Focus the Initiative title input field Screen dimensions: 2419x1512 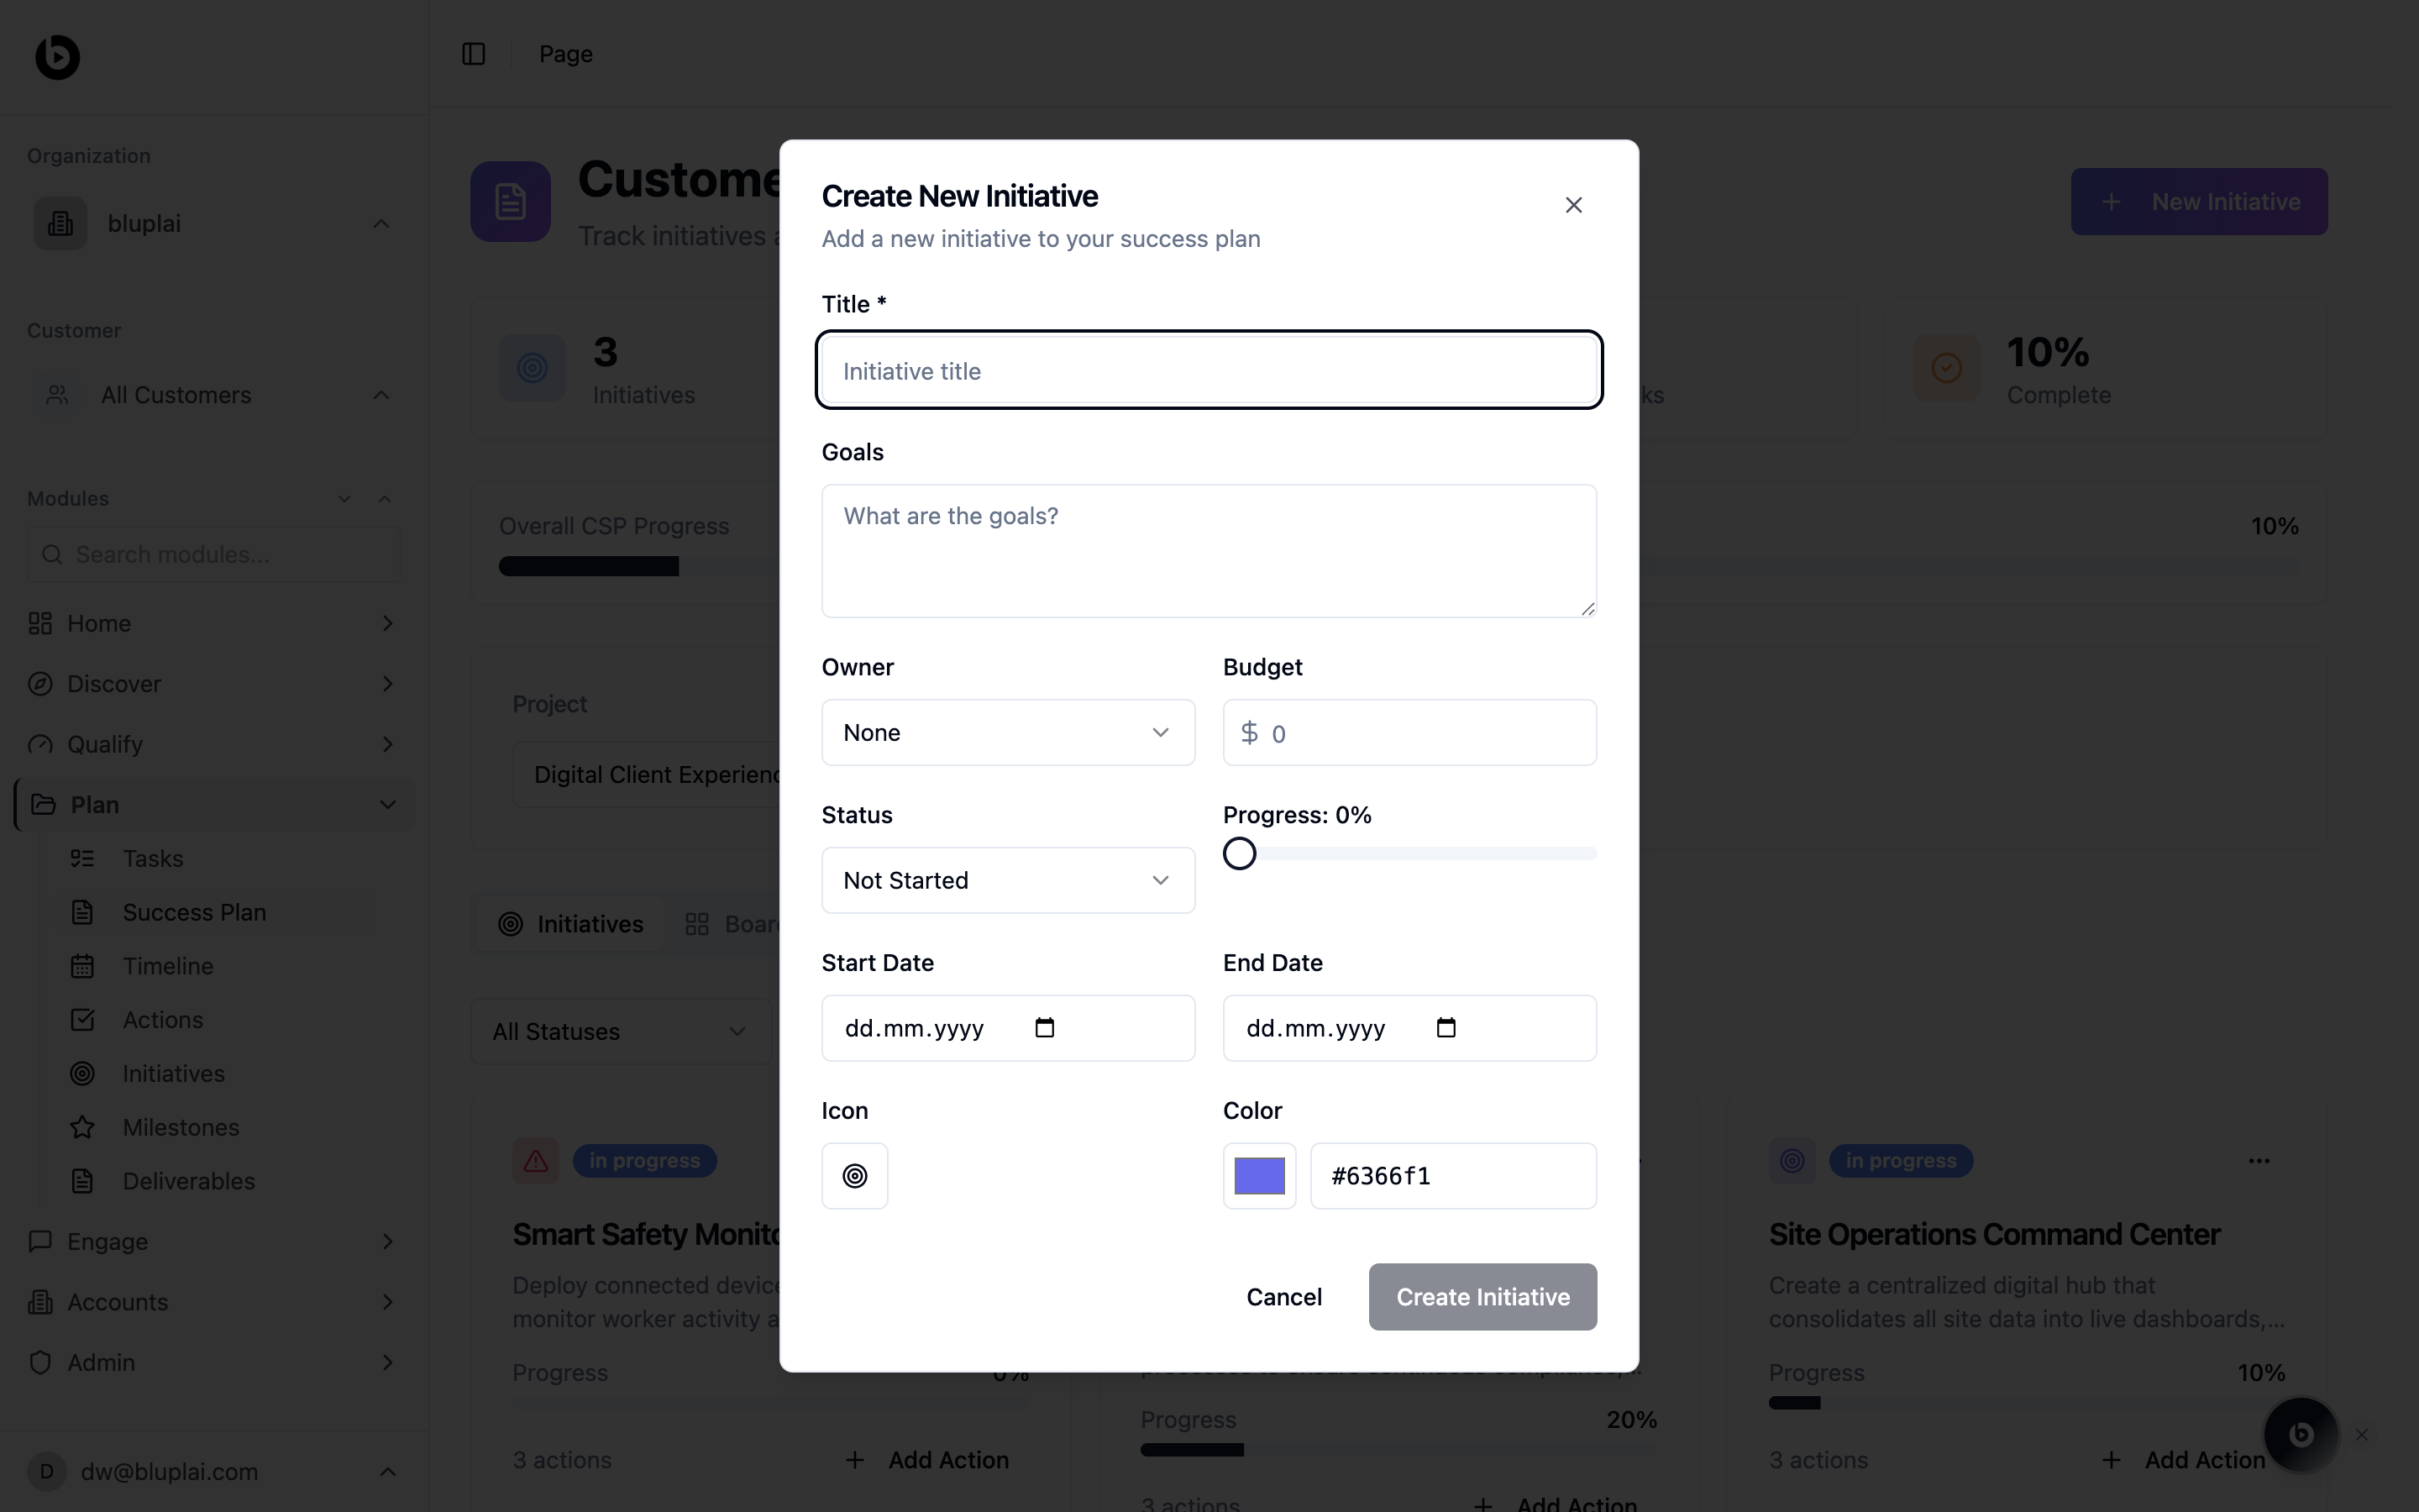tap(1209, 371)
